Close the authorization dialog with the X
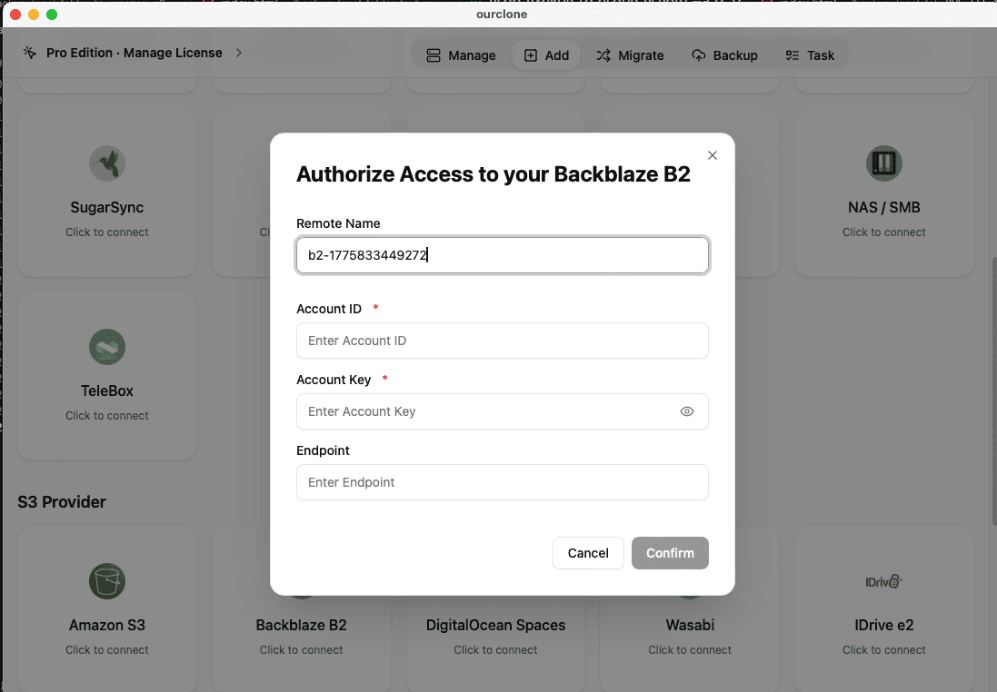This screenshot has height=692, width=997. point(712,155)
